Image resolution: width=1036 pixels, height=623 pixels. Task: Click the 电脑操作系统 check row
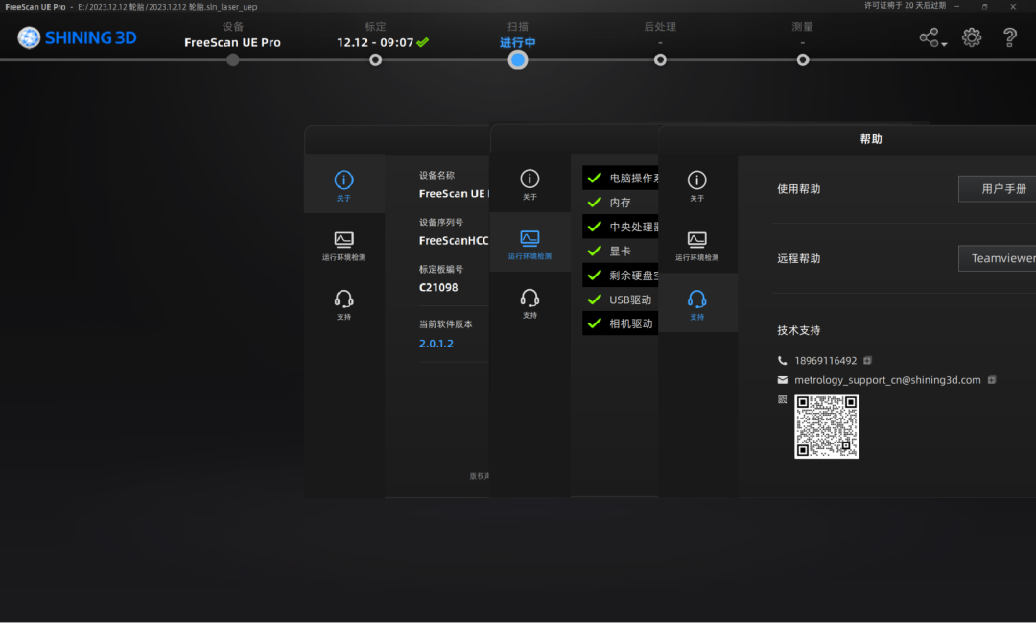[620, 178]
